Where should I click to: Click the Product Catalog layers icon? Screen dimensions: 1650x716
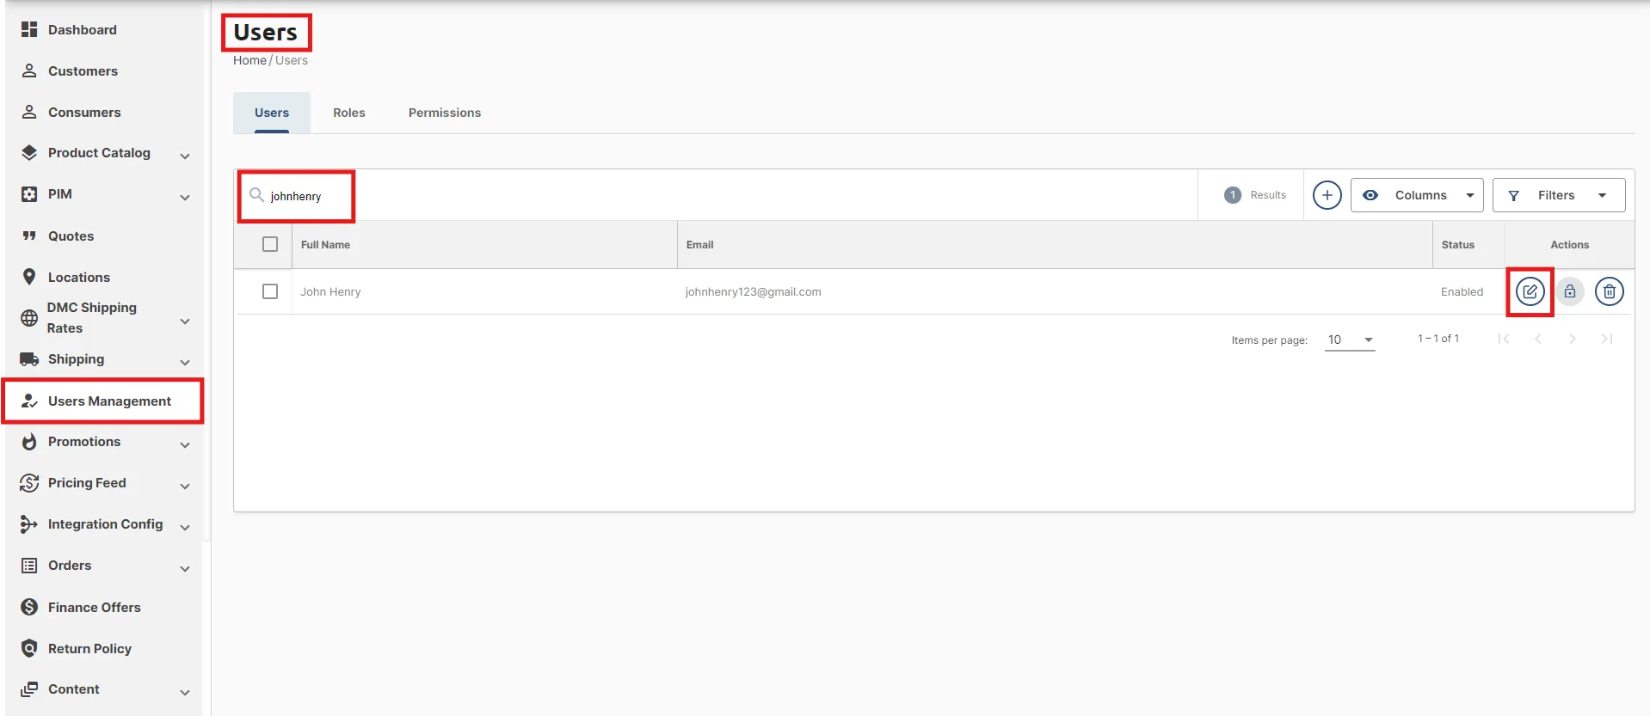click(x=29, y=153)
